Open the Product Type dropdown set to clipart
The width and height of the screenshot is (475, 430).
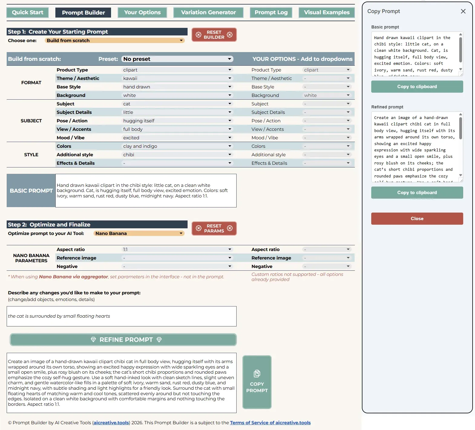[177, 70]
